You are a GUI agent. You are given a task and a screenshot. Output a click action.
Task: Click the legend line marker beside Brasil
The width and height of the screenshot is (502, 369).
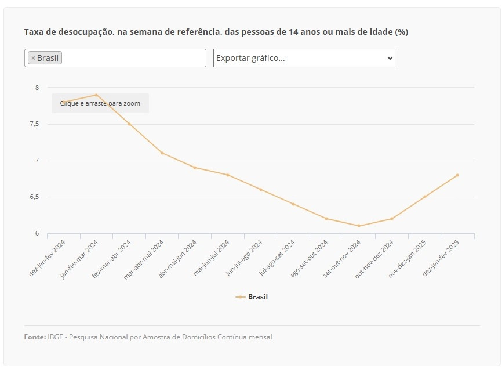(241, 297)
